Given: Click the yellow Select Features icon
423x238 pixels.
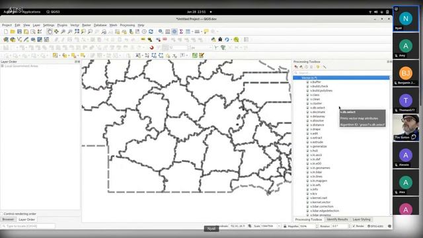Looking at the screenshot, I should (55, 56).
